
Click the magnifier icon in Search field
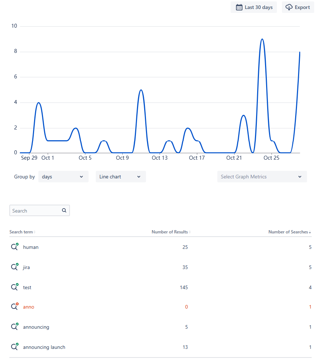64,211
